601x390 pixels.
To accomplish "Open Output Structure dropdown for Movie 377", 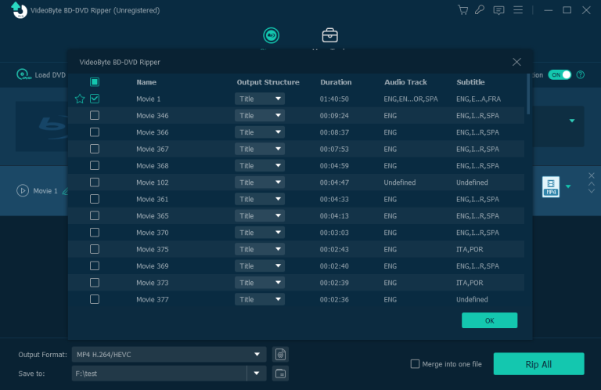I will click(260, 299).
